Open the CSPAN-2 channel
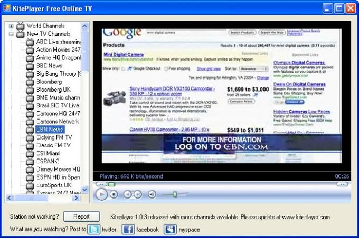 pyautogui.click(x=48, y=161)
